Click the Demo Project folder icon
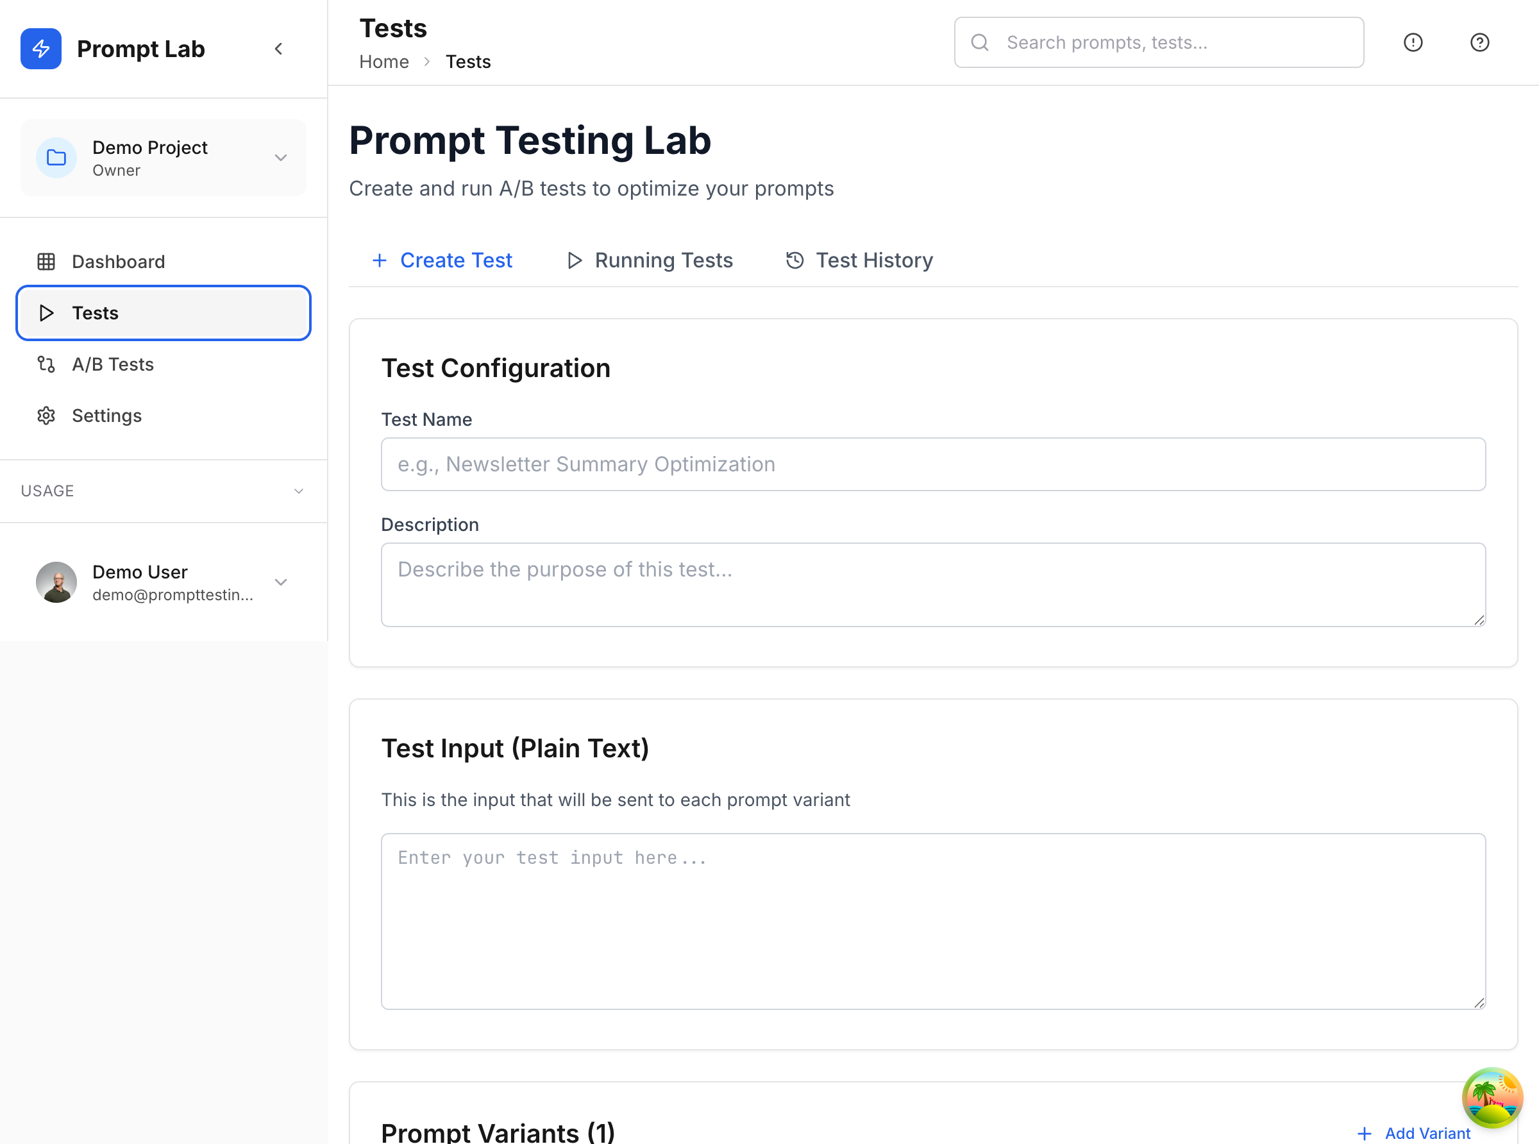 coord(56,158)
